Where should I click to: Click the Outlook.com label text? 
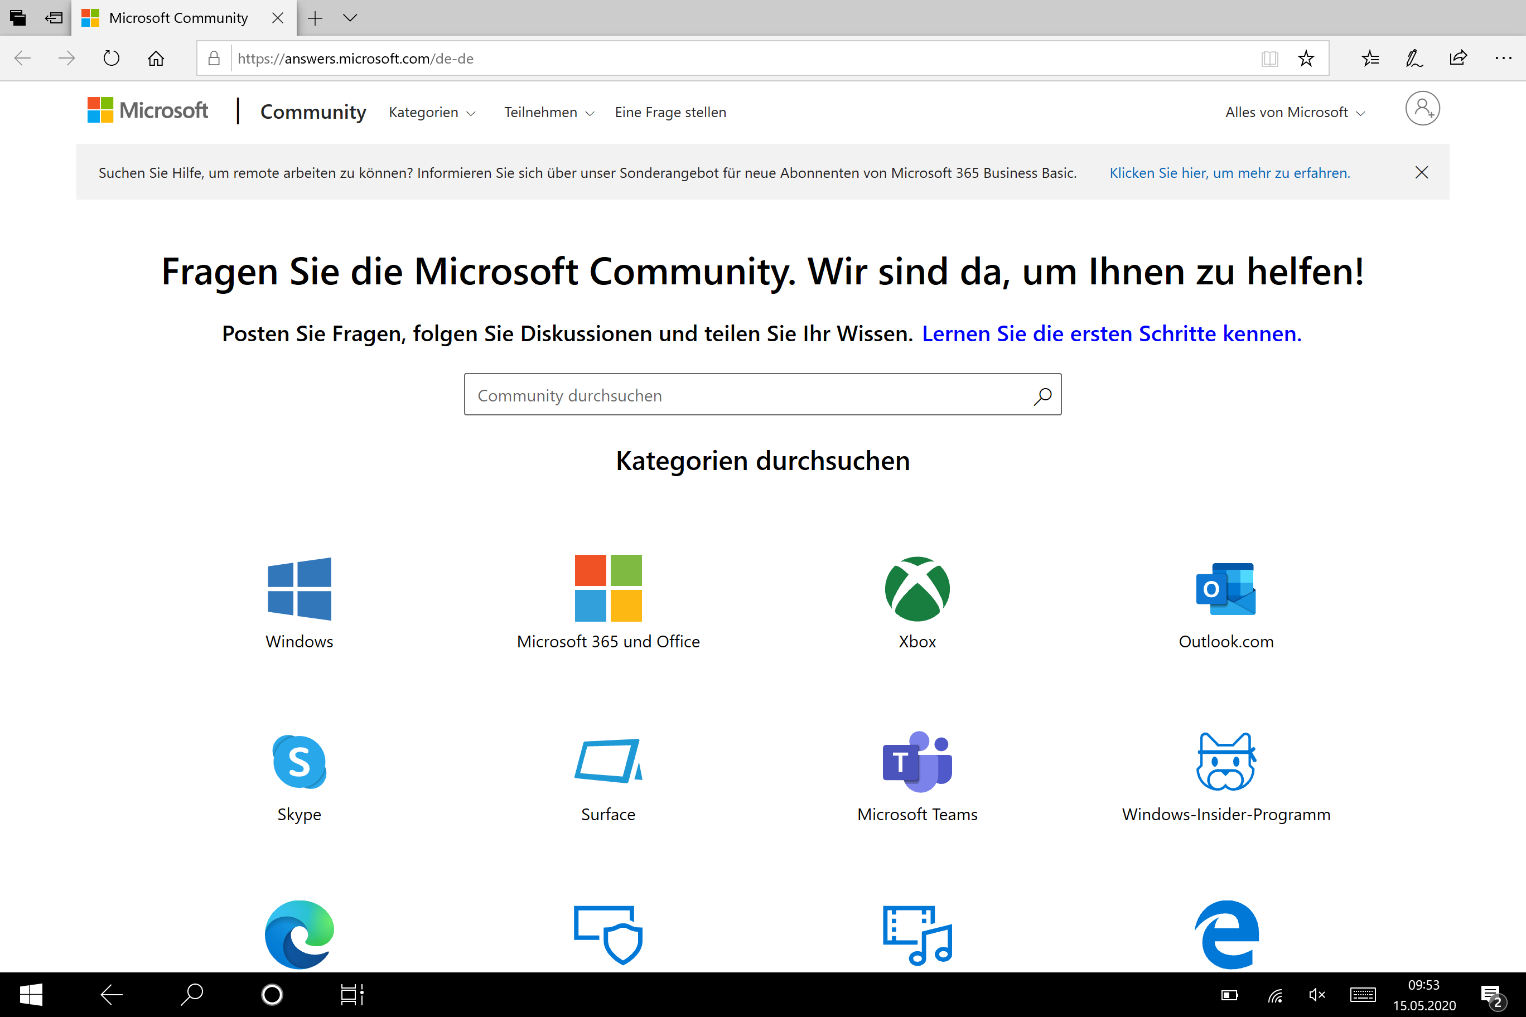pyautogui.click(x=1225, y=641)
